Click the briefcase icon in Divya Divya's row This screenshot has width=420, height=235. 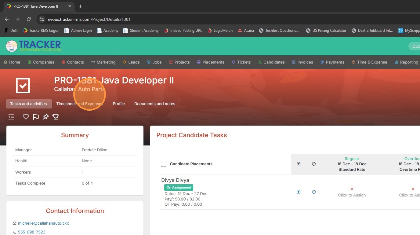pos(299,192)
